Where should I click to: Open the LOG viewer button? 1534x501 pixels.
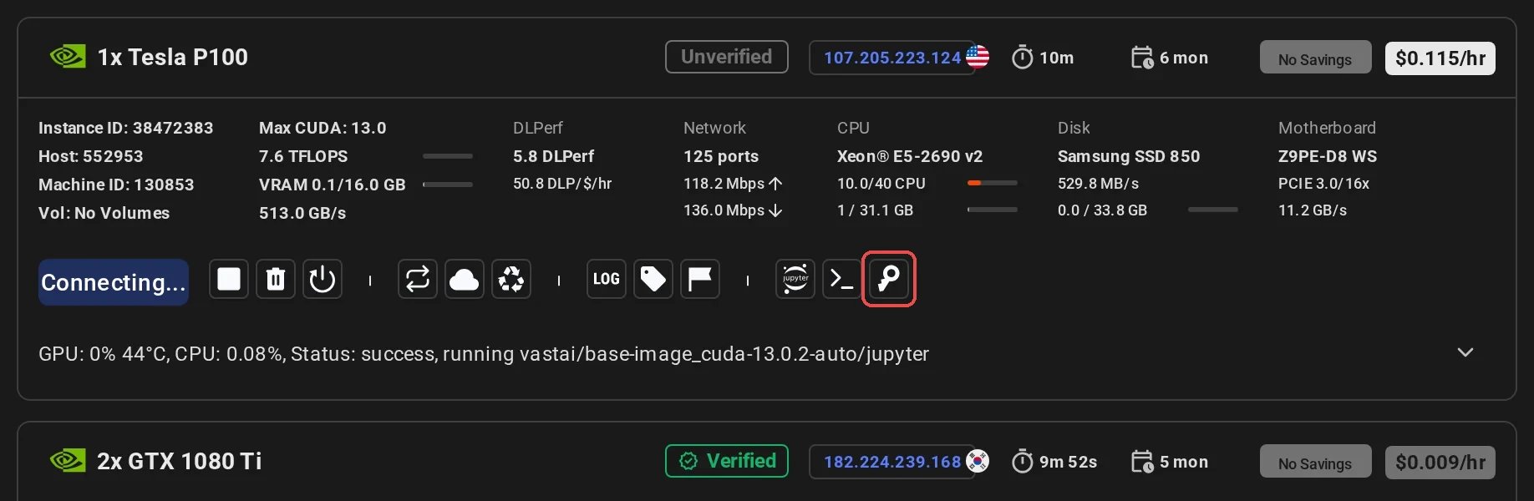click(x=607, y=279)
